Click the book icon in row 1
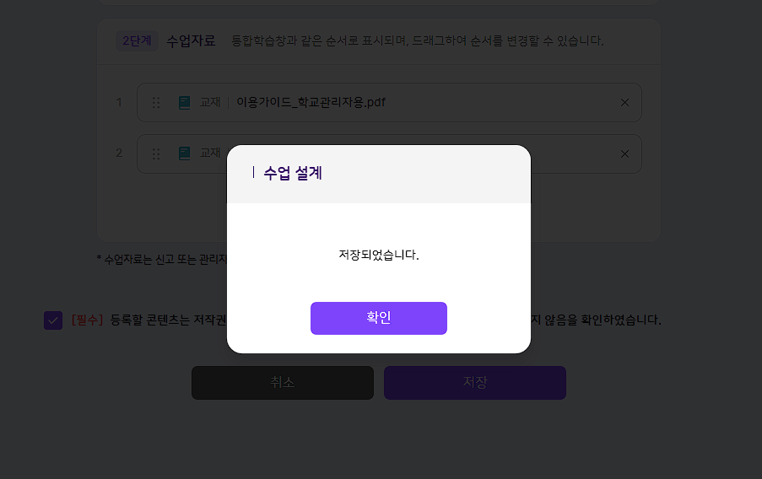Image resolution: width=762 pixels, height=479 pixels. coord(184,103)
